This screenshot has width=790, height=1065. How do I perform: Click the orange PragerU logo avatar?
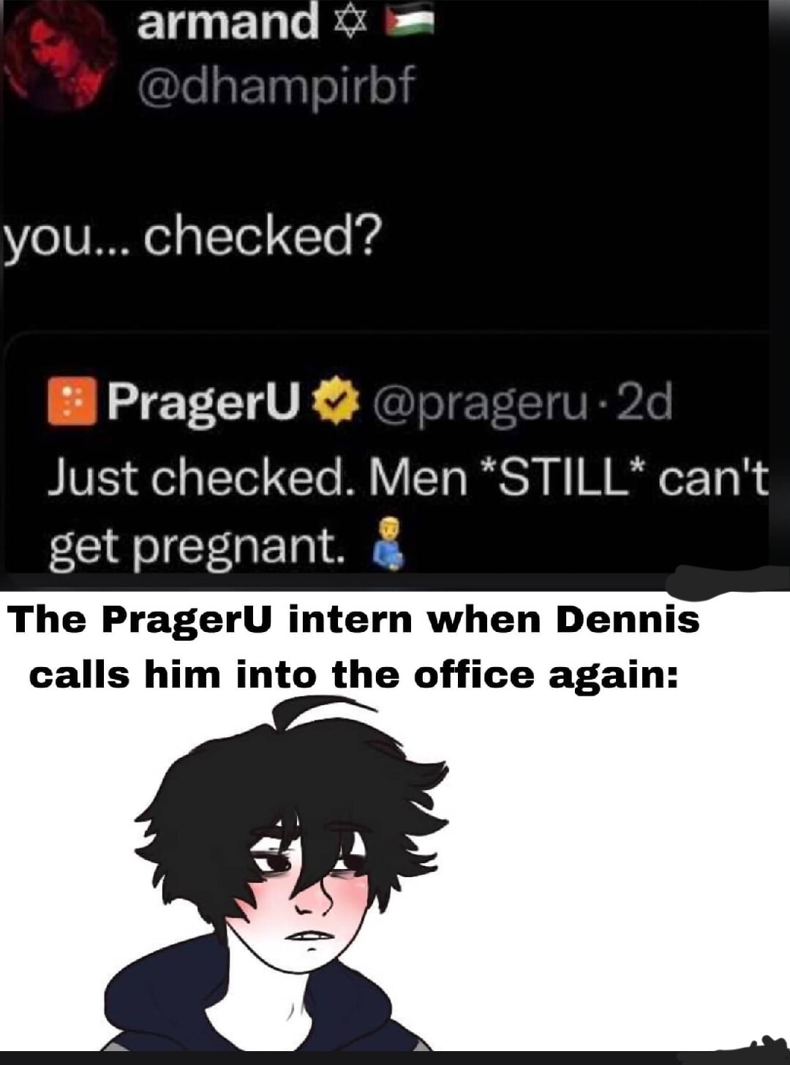point(72,402)
